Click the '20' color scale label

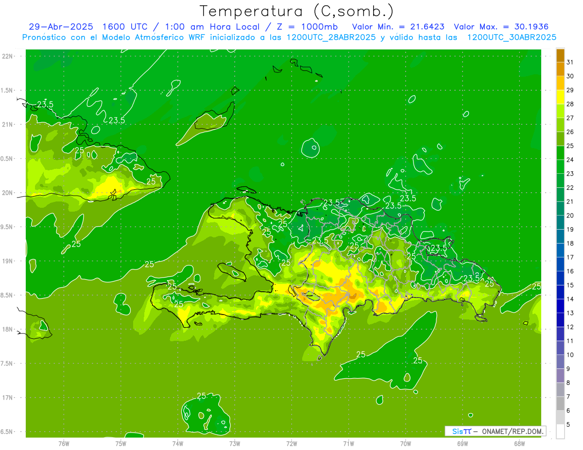[x=570, y=216]
